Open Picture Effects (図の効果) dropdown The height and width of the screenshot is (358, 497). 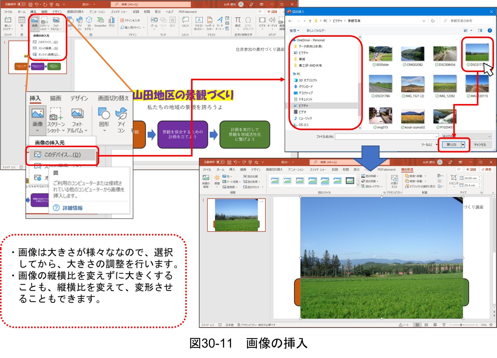click(x=370, y=181)
